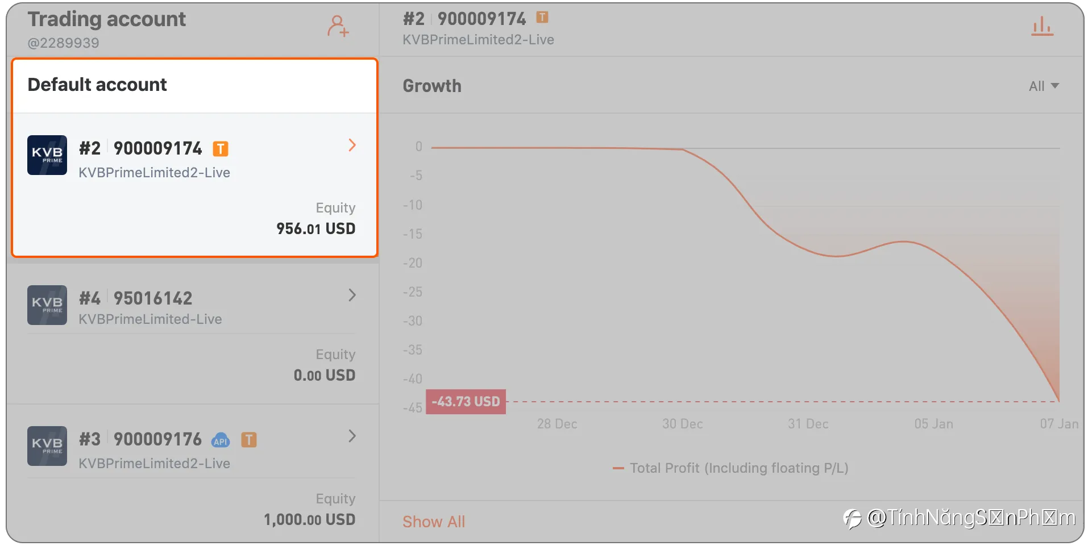
Task: Open the bar chart statistics icon
Action: pyautogui.click(x=1042, y=26)
